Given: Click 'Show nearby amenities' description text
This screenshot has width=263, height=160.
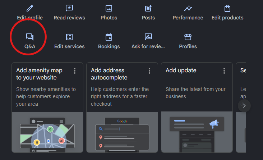Looking at the screenshot, I should point(46,96).
